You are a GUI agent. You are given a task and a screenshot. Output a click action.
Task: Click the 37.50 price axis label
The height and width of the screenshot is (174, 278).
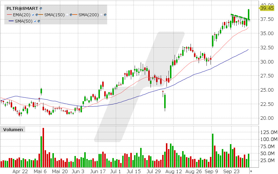click(267, 19)
